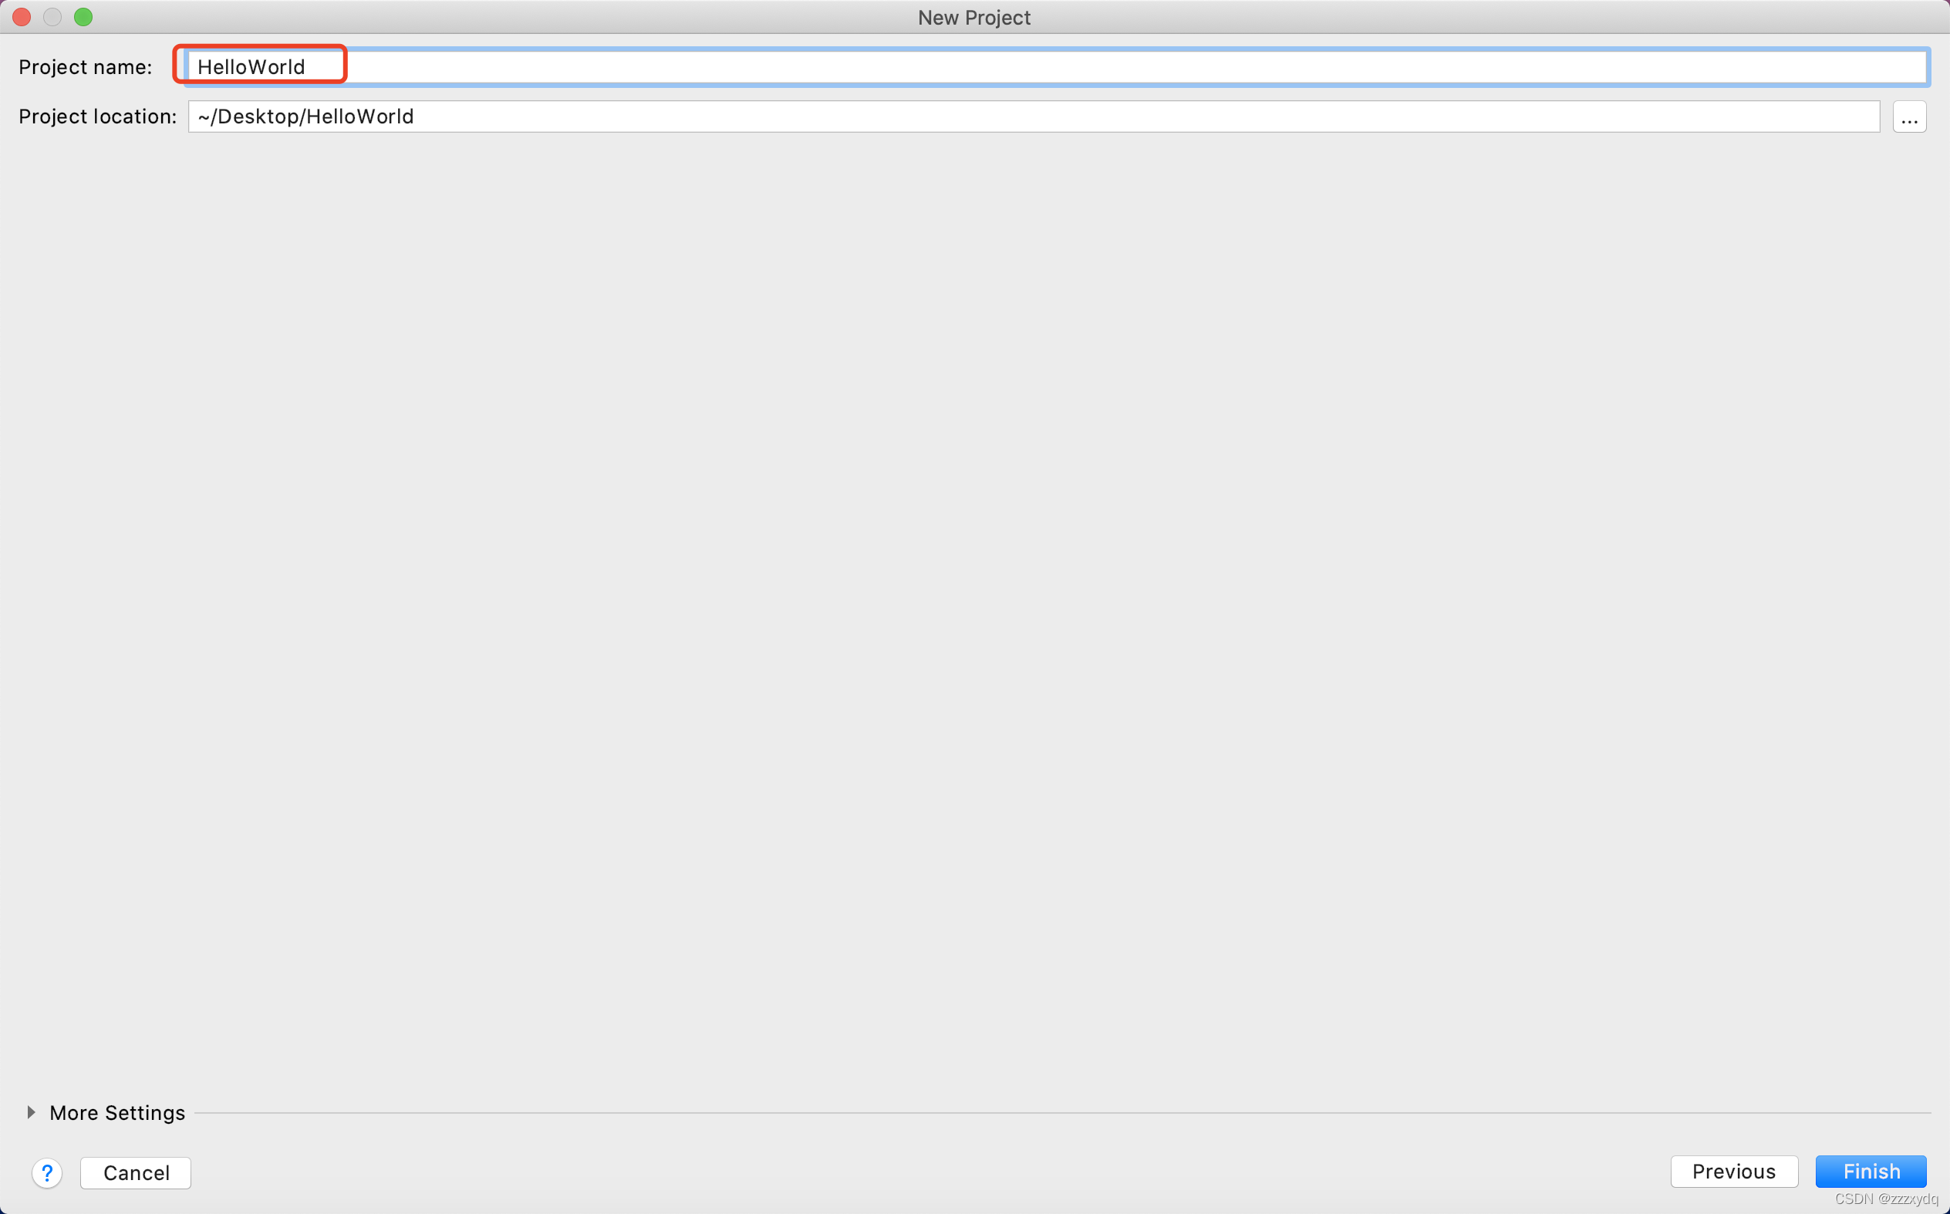Reveal hidden options under More Settings
Screen dimensions: 1950x1214
pos(116,1112)
